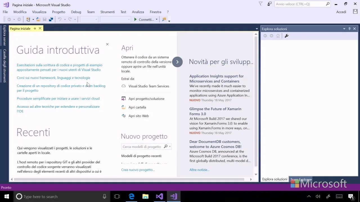This screenshot has height=202, width=360.
Task: Select the Visual Studio Team Services cloud icon
Action: 123,86
